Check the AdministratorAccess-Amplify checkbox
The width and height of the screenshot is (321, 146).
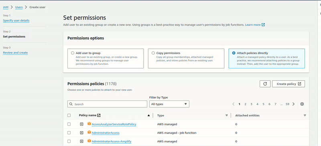[69, 141]
